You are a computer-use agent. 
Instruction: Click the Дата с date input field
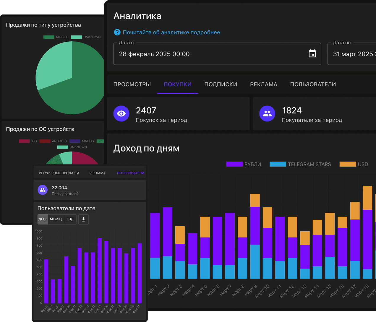(217, 54)
